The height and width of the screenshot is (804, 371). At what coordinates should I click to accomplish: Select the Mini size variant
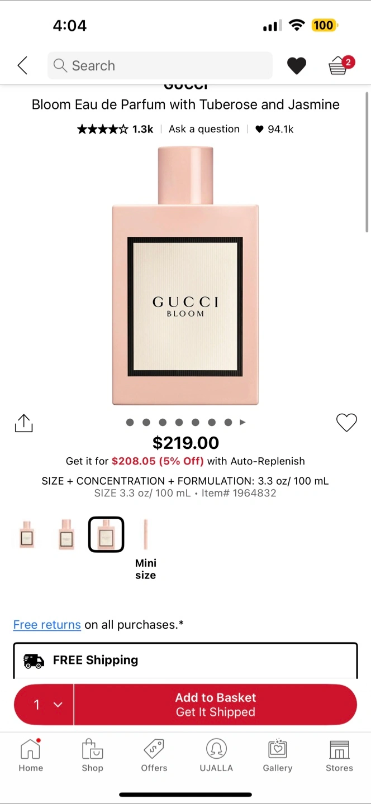pyautogui.click(x=145, y=549)
